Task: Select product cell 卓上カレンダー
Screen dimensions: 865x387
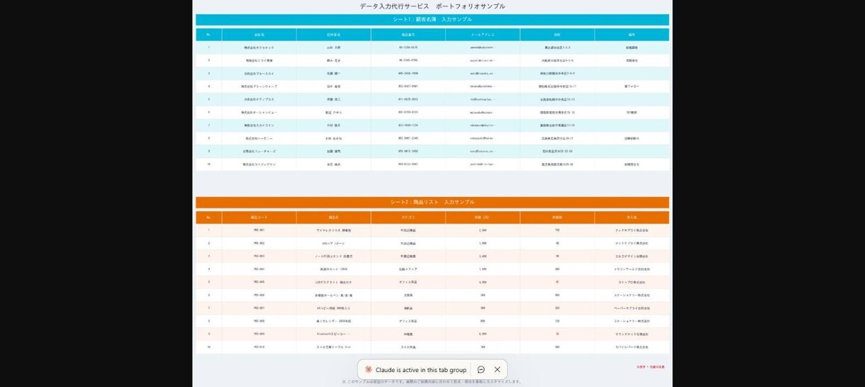Action: [333, 321]
